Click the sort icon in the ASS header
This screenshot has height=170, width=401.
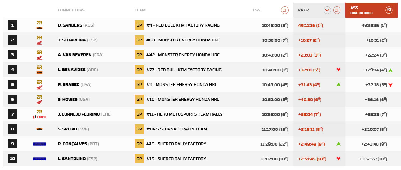389,10
